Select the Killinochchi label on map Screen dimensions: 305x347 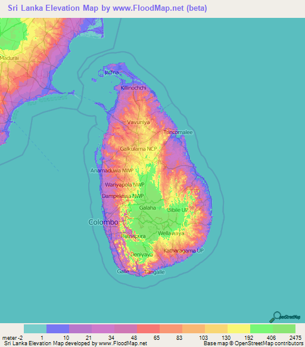[133, 88]
